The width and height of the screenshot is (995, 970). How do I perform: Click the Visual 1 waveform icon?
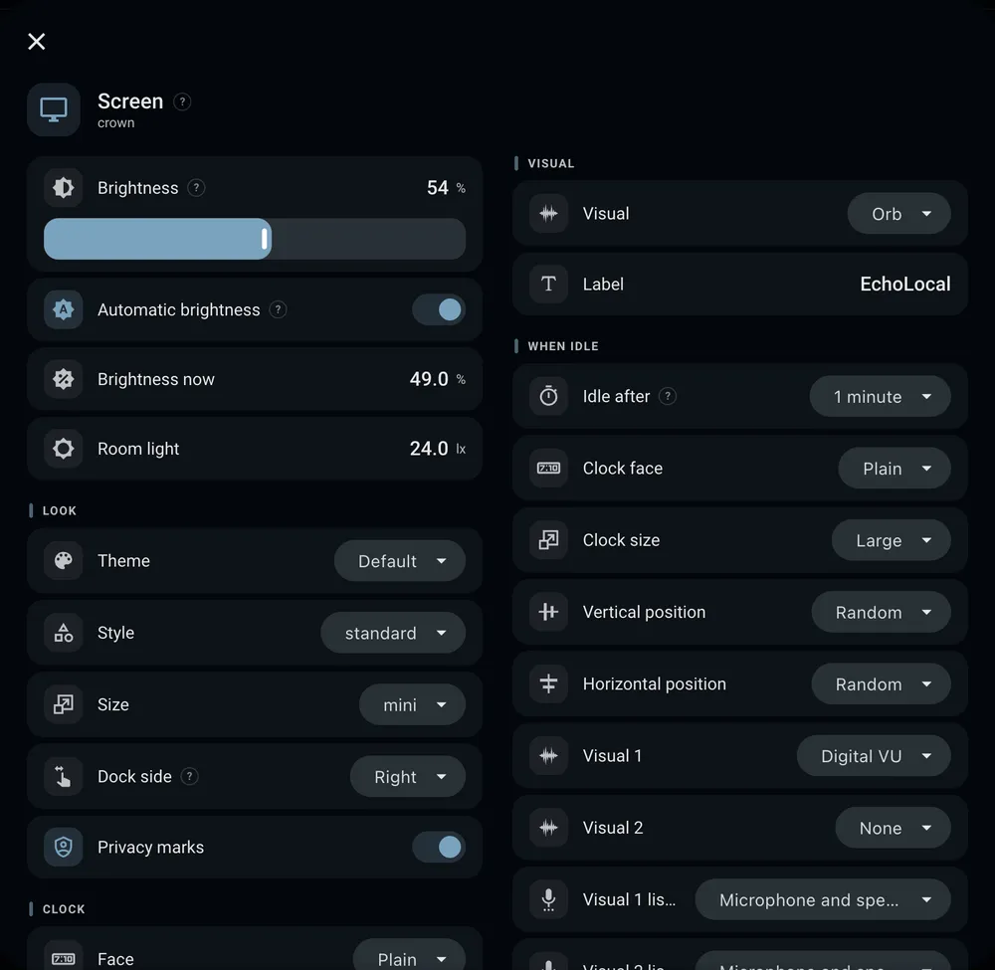[x=549, y=755]
